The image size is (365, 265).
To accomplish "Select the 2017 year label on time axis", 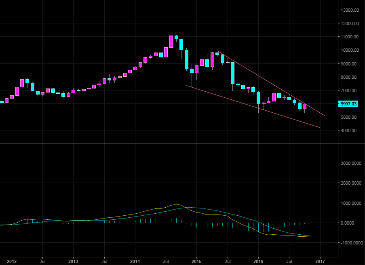I will pyautogui.click(x=320, y=261).
